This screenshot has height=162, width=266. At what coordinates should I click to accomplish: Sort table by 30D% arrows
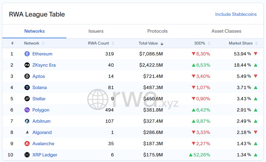tap(209, 43)
